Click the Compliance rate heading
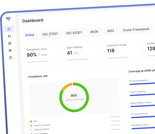The height and width of the screenshot is (134, 155). [38, 76]
